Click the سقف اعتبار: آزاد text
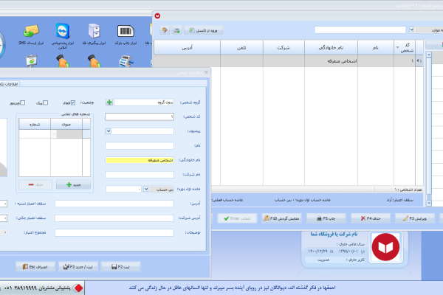 tap(400, 200)
